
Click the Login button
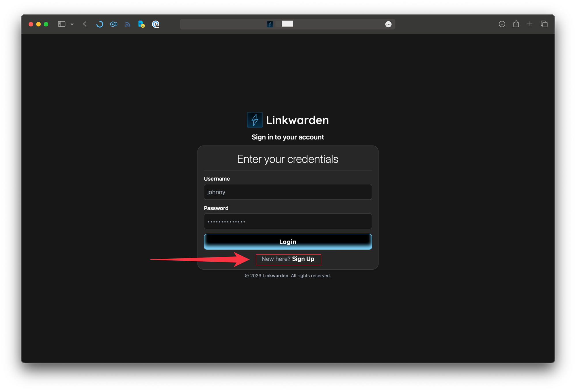point(288,242)
